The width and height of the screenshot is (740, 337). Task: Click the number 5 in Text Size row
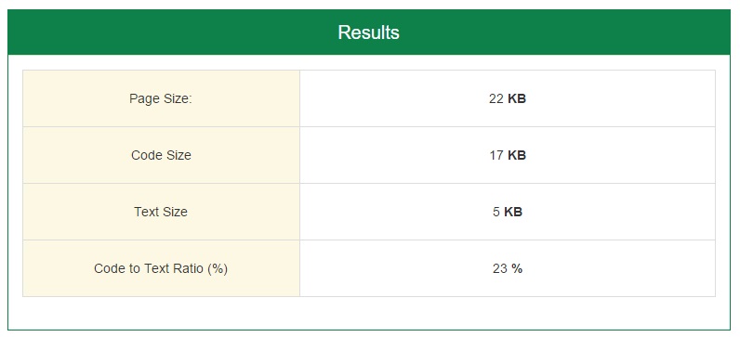point(496,212)
